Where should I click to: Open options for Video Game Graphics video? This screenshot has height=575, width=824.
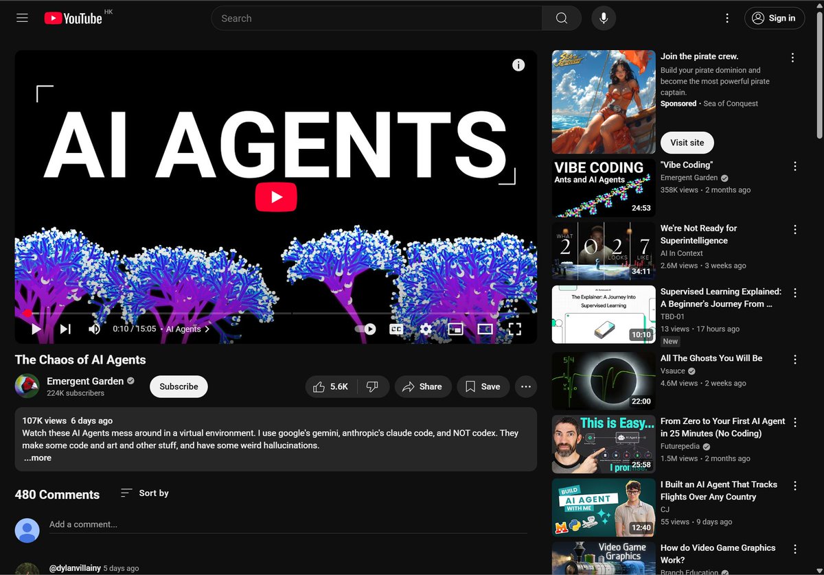tap(794, 549)
